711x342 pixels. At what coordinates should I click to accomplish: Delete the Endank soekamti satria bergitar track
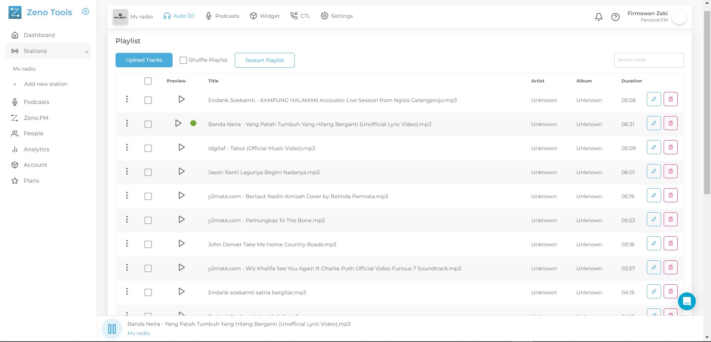click(671, 291)
